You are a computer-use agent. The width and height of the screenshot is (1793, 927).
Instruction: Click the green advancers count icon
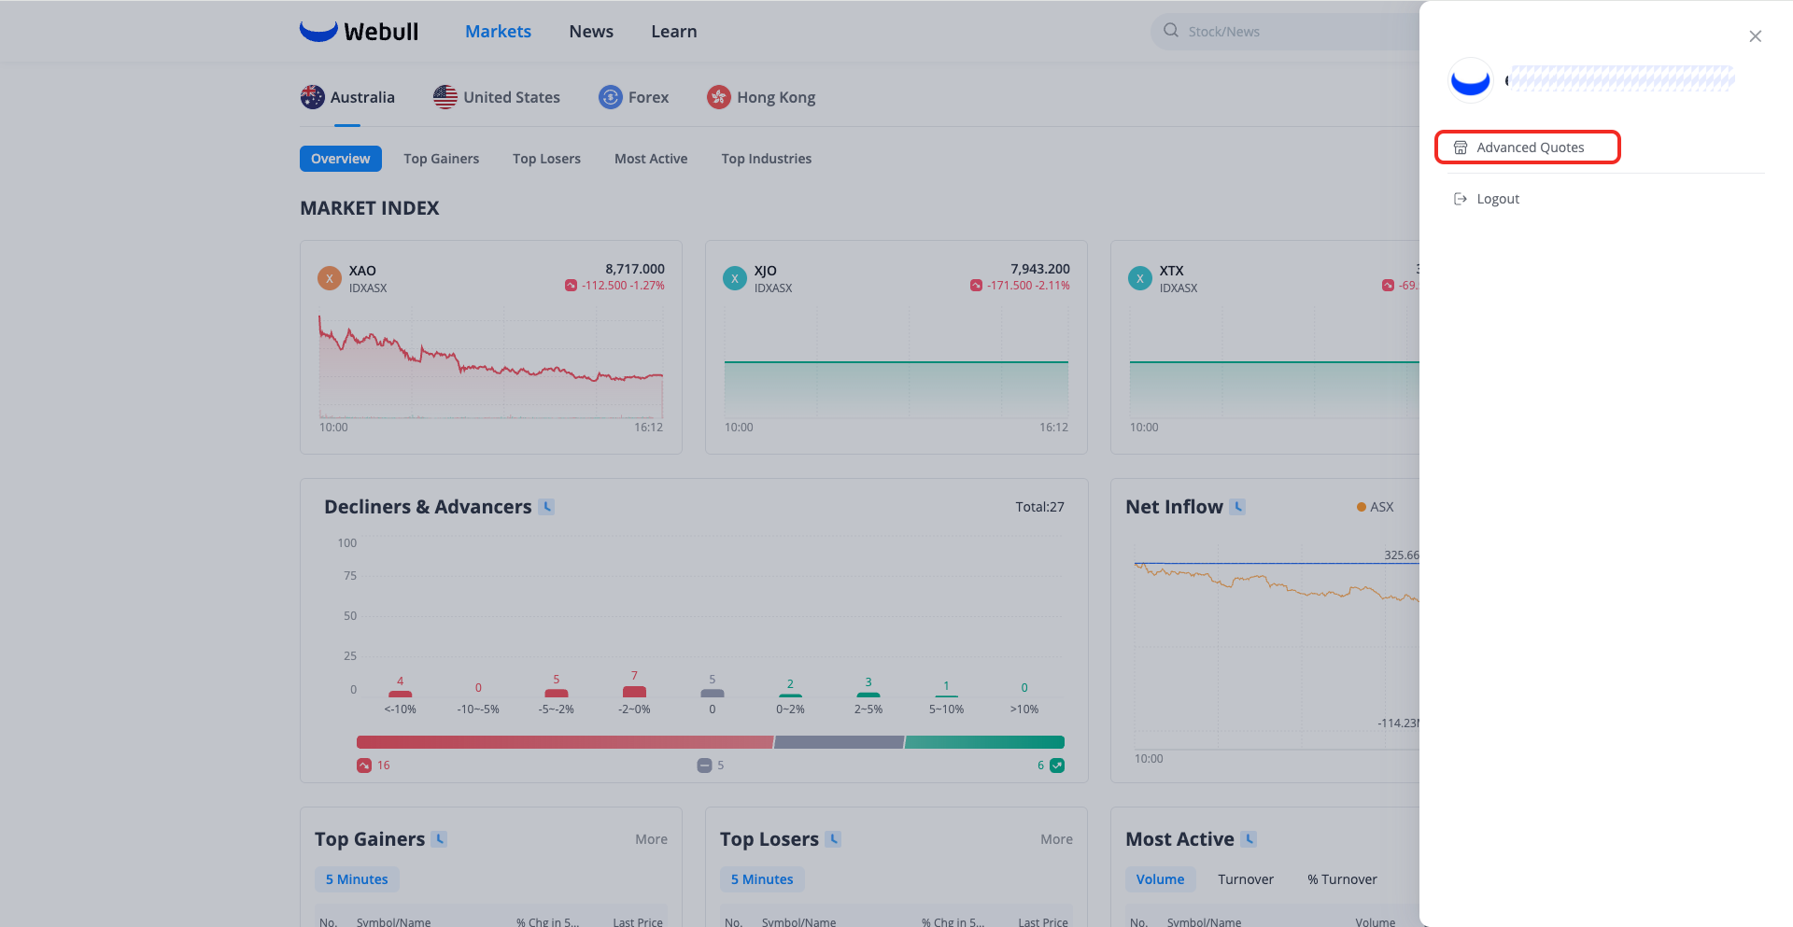point(1057,765)
